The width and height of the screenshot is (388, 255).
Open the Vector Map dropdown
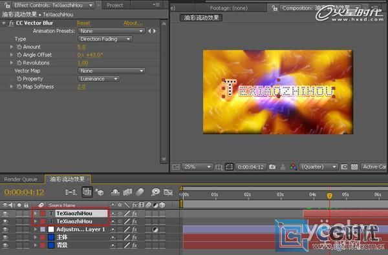112,70
